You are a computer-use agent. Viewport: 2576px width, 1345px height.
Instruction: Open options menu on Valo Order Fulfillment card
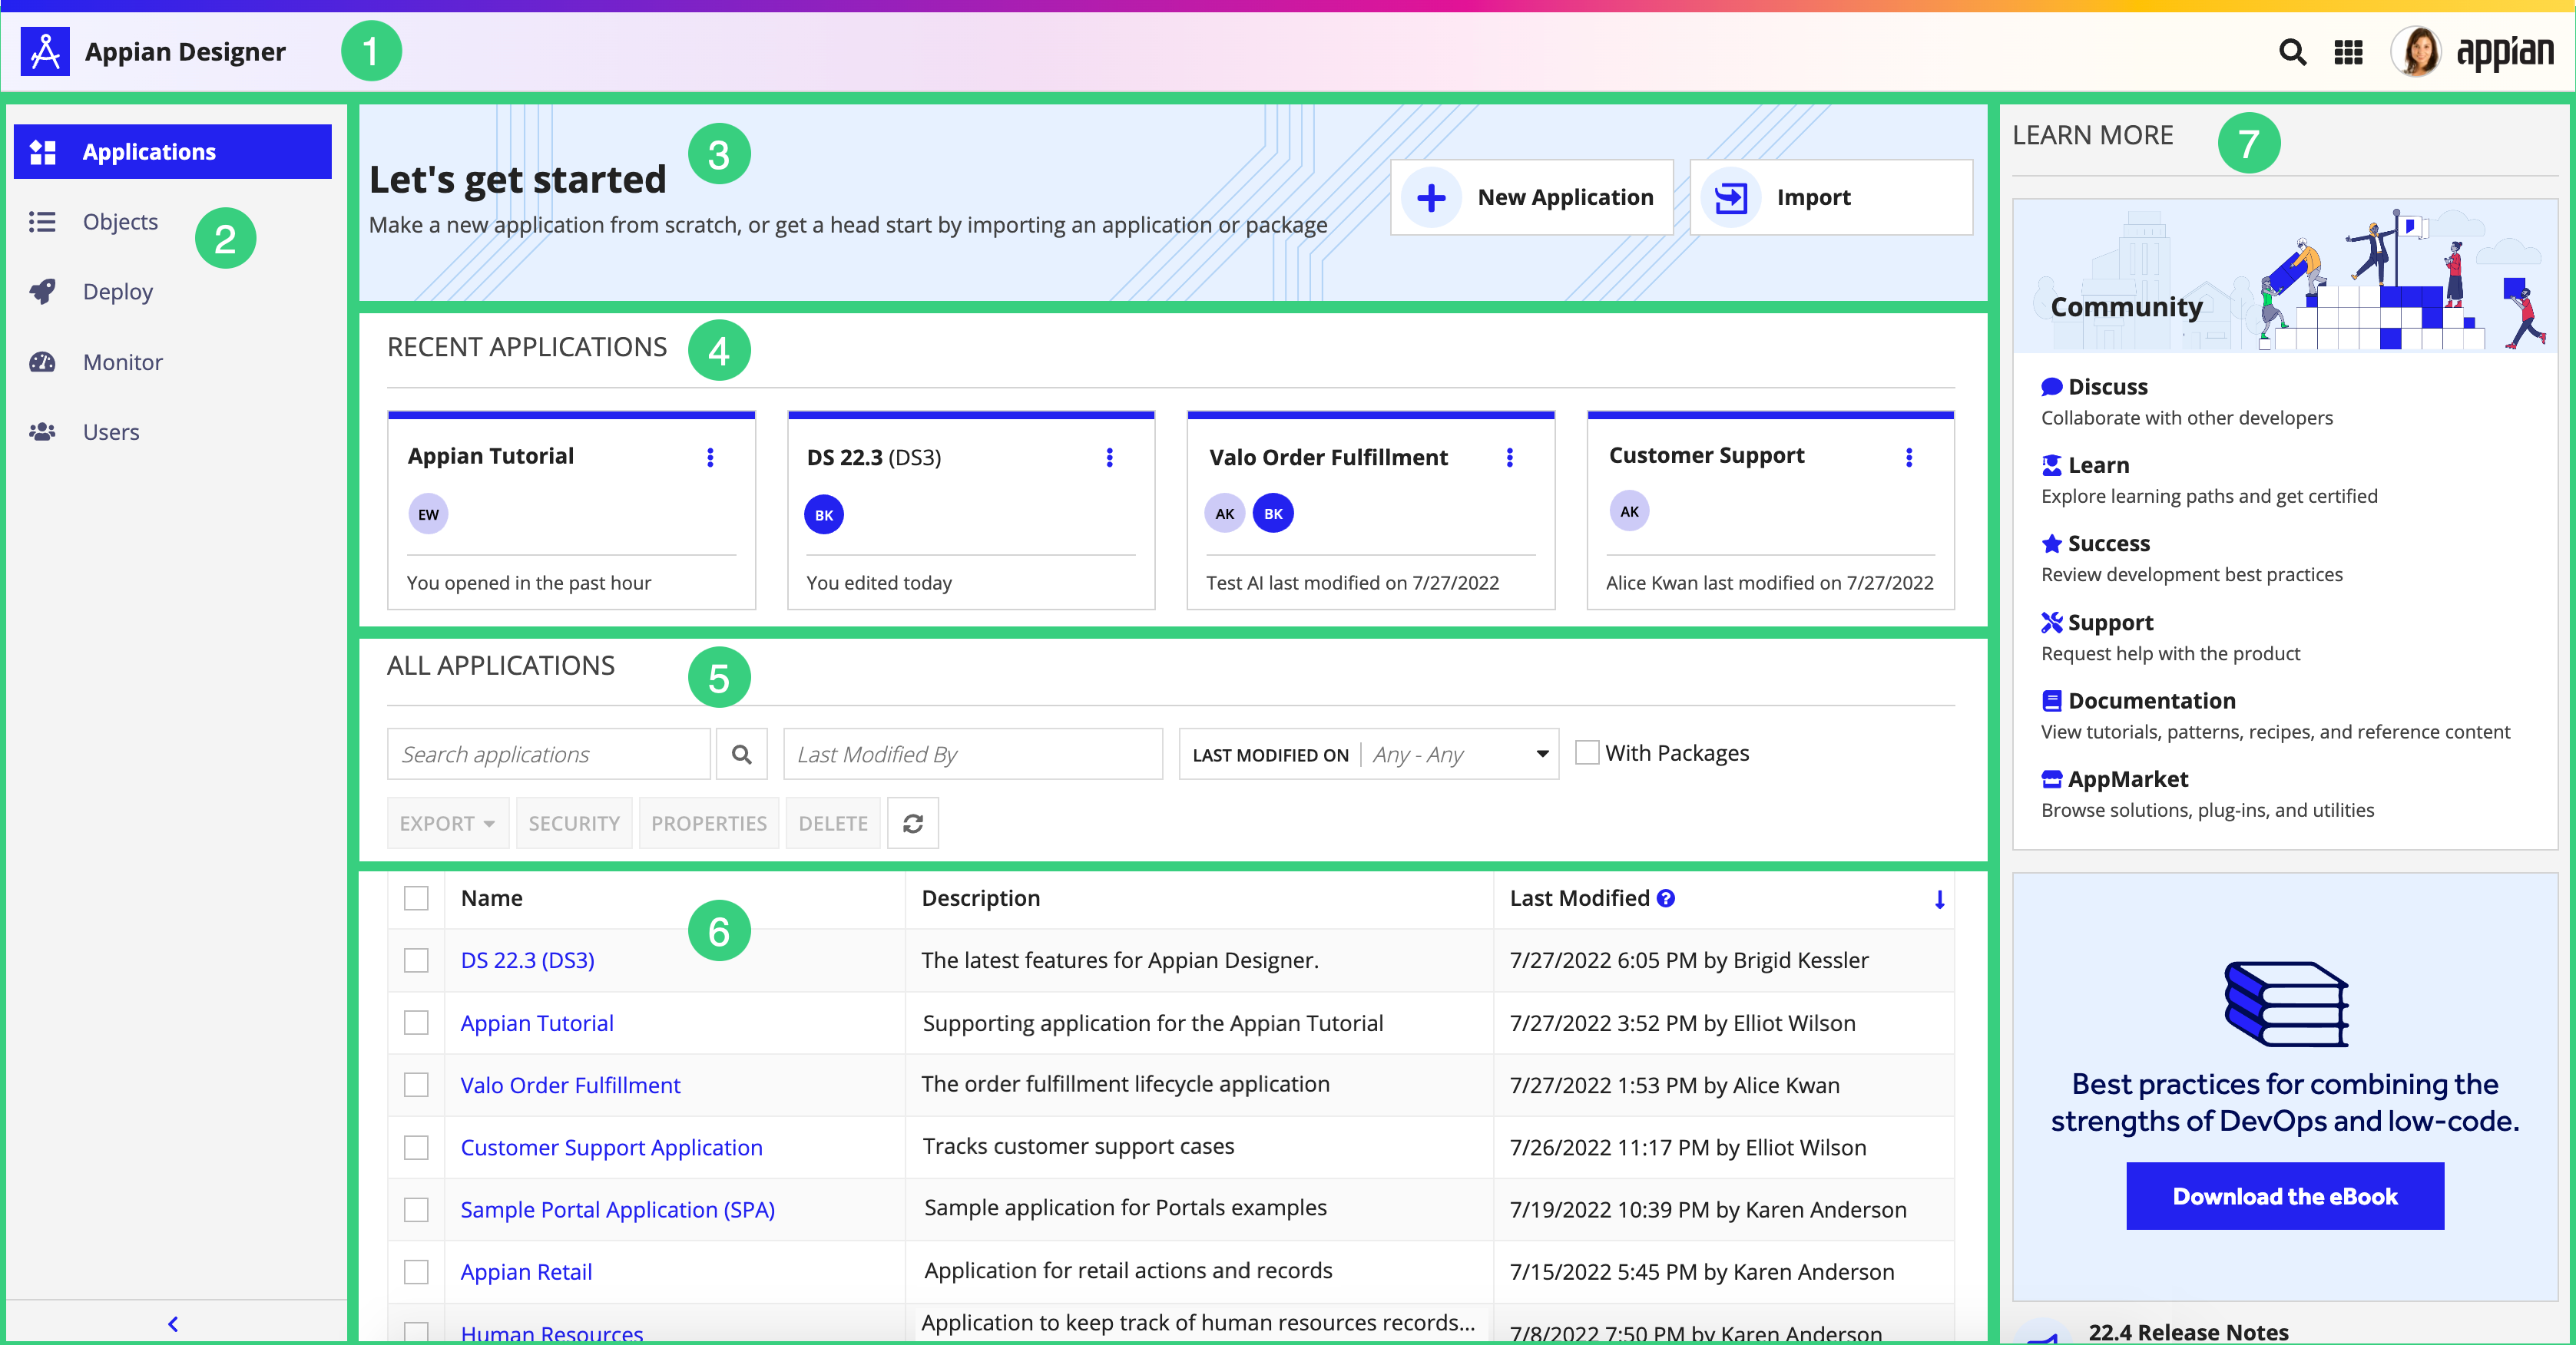(1509, 458)
